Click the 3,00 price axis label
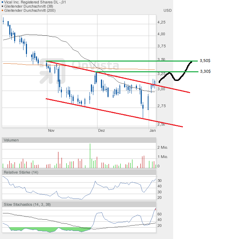Screen dimensions: 233x239 (161, 89)
